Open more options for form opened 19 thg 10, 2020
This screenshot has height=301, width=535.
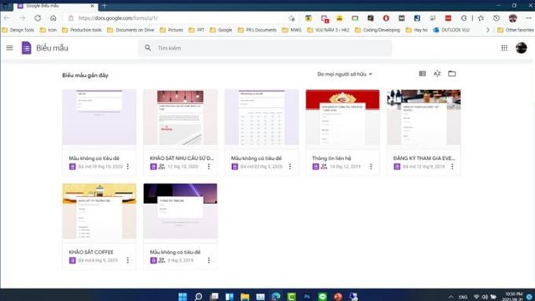point(128,166)
